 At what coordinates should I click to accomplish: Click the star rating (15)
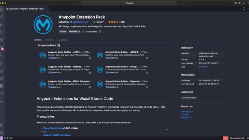(116, 22)
